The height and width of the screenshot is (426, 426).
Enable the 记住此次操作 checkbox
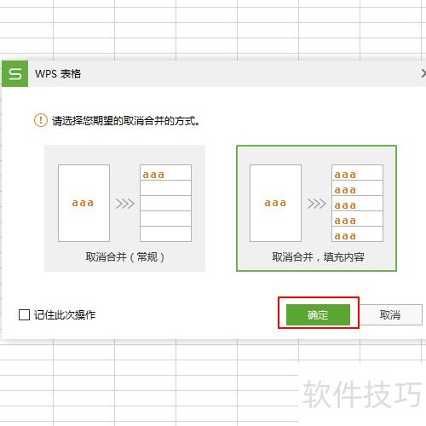click(24, 314)
